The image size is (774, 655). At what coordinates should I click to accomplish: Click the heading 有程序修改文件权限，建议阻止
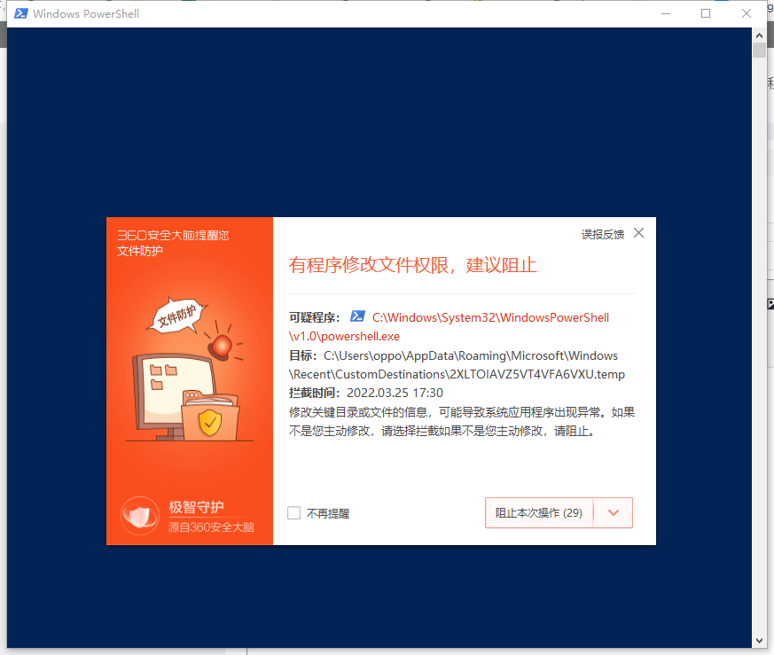pos(412,265)
